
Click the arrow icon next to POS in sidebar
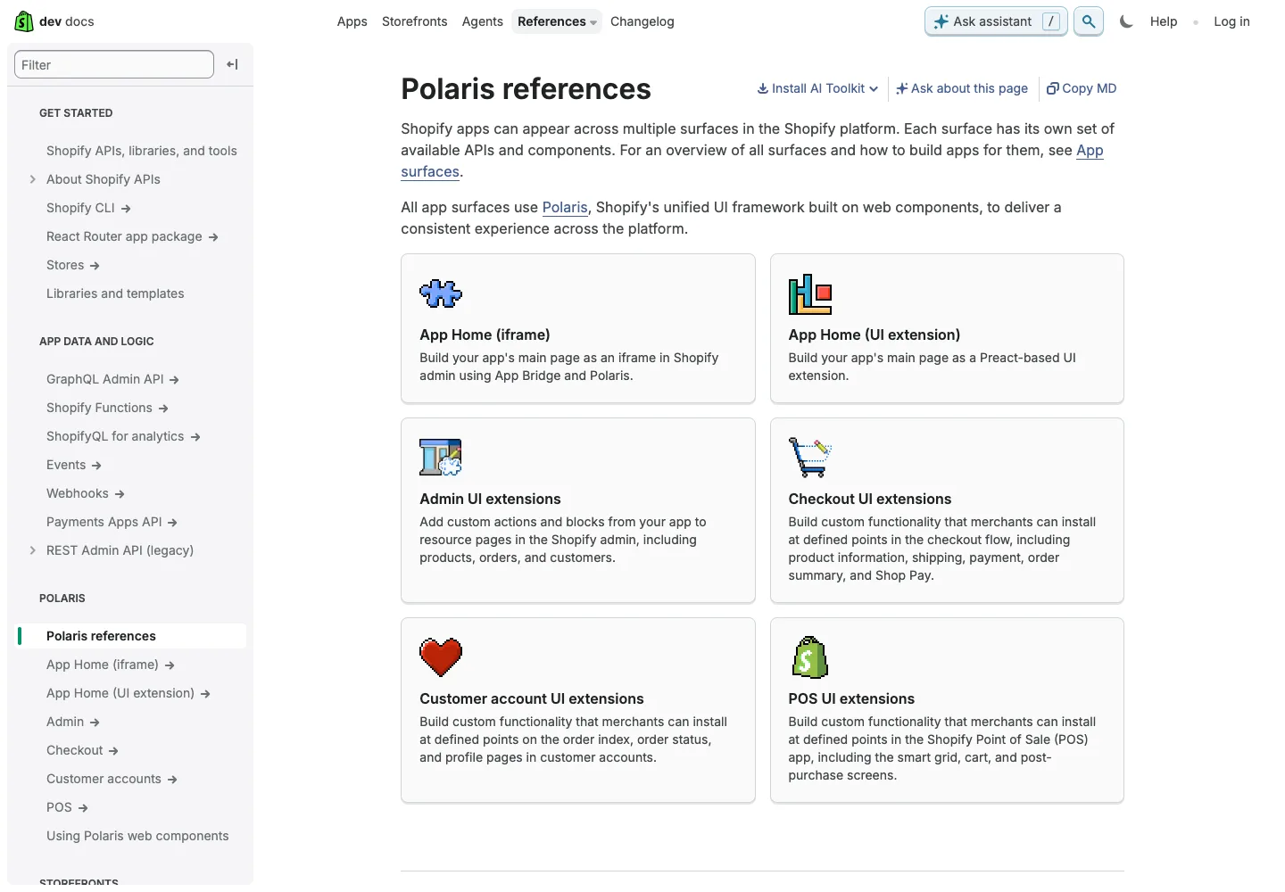(83, 808)
